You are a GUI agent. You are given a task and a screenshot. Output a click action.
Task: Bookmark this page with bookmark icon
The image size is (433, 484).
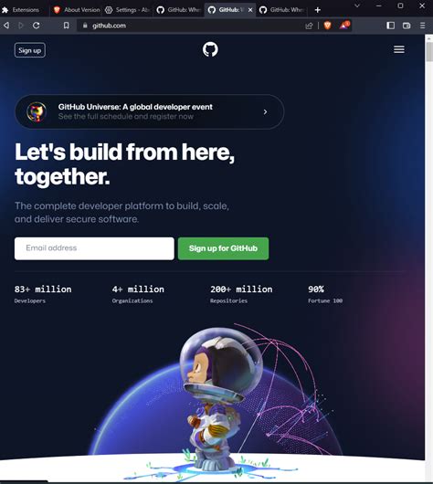pos(66,26)
